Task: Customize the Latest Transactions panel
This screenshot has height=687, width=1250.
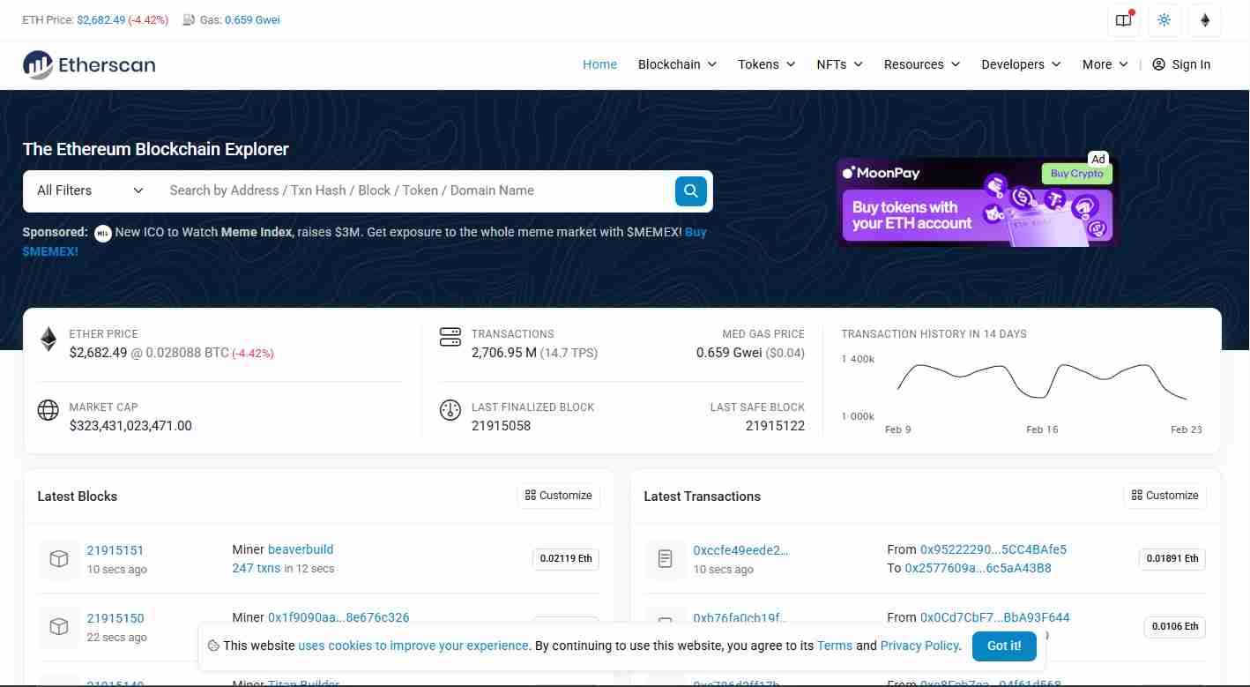Action: tap(1164, 496)
